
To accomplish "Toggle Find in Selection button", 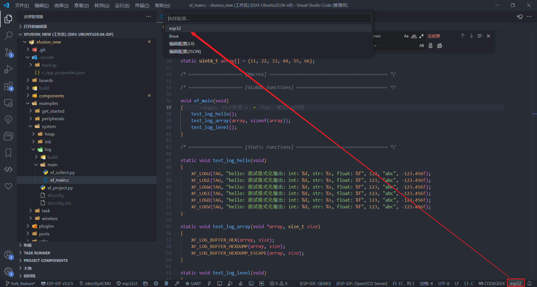I will (x=480, y=36).
